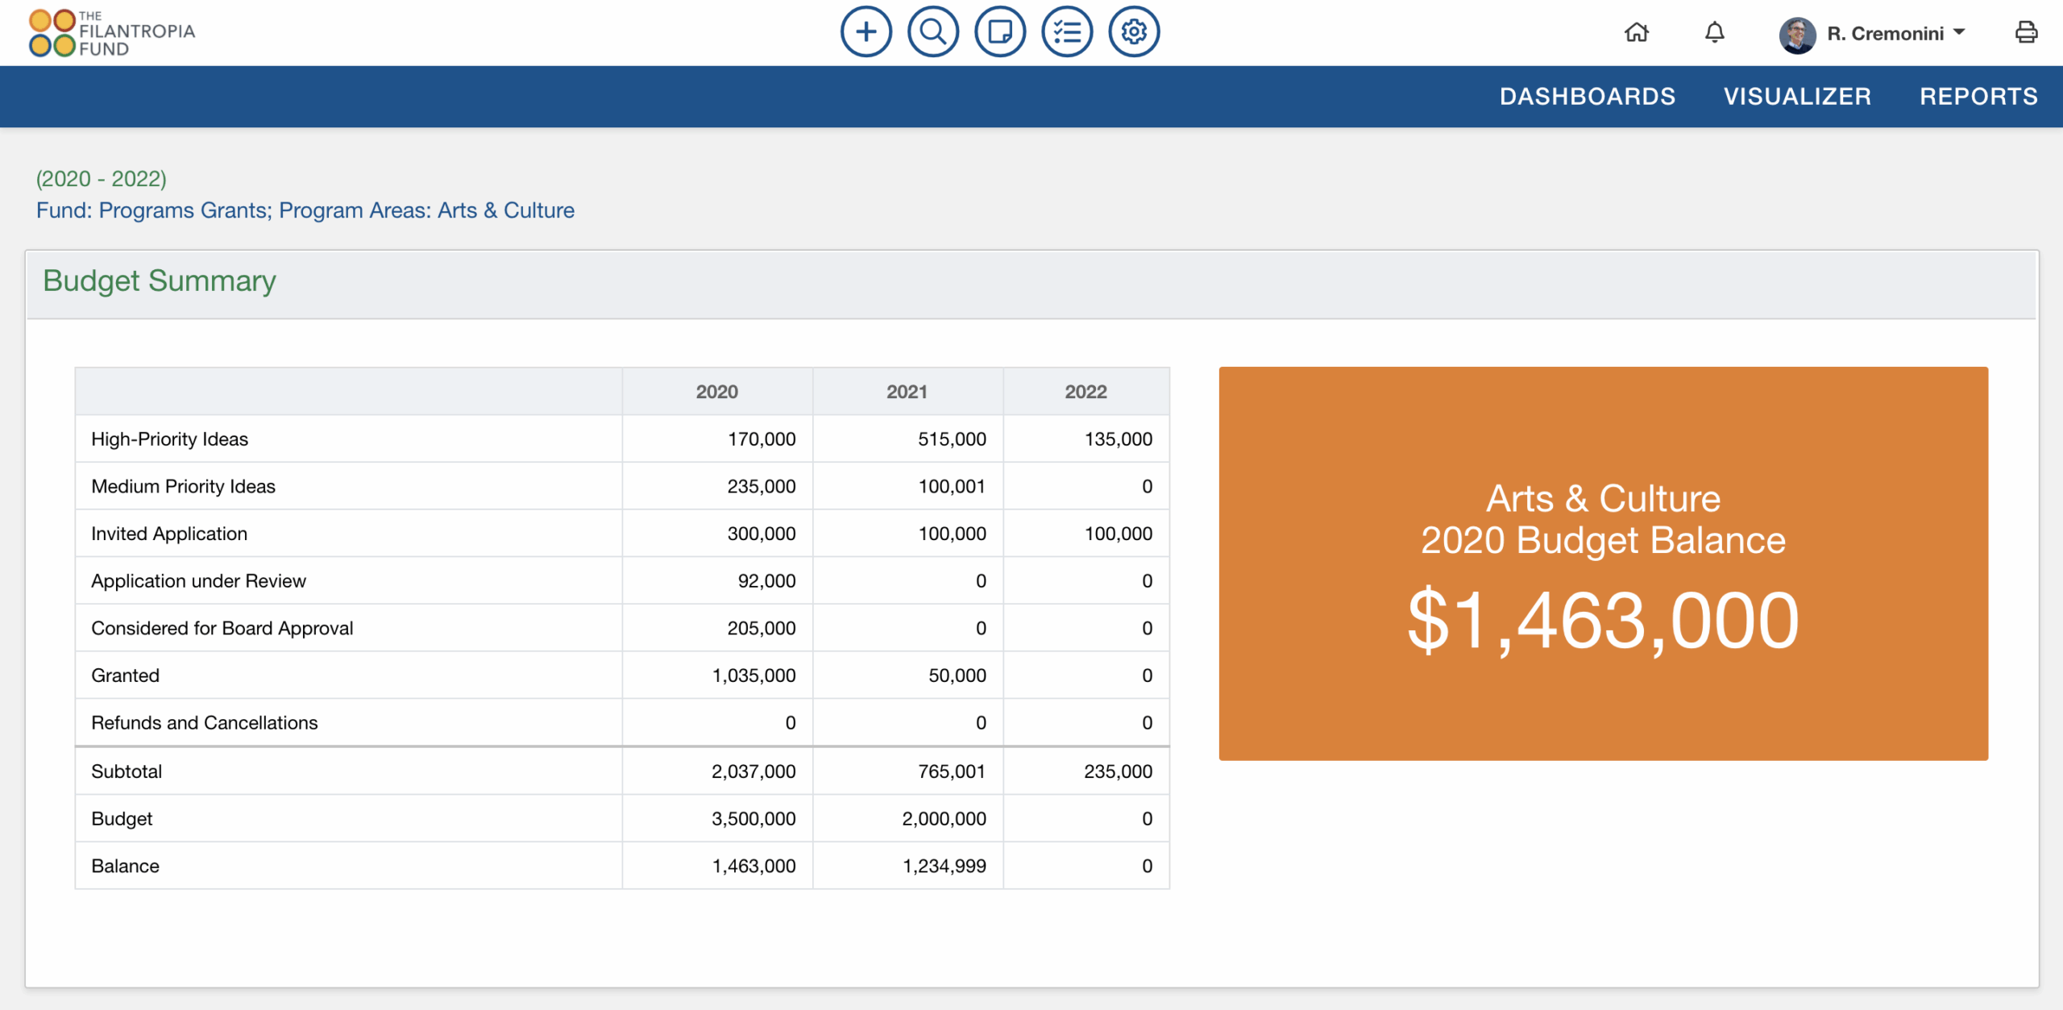Open the settings gear icon
The height and width of the screenshot is (1010, 2063).
coord(1133,31)
